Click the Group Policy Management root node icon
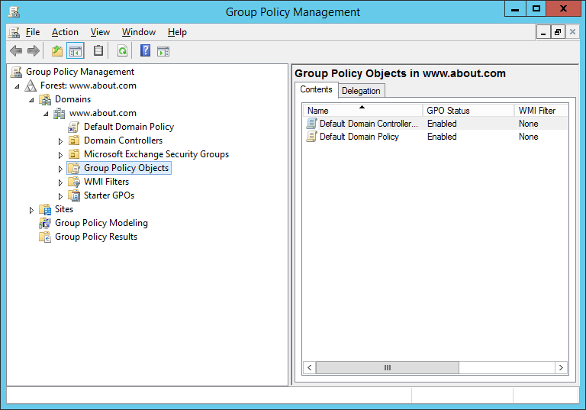This screenshot has width=586, height=410. pyautogui.click(x=16, y=72)
